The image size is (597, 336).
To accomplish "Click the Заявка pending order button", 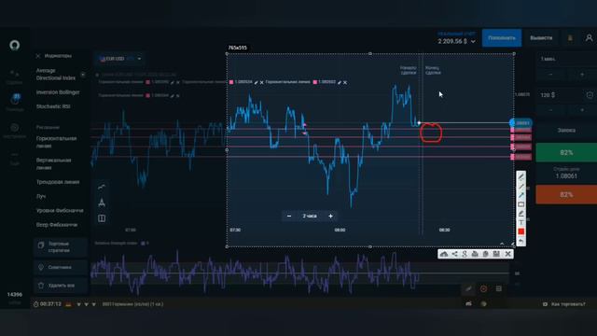I will tap(566, 131).
